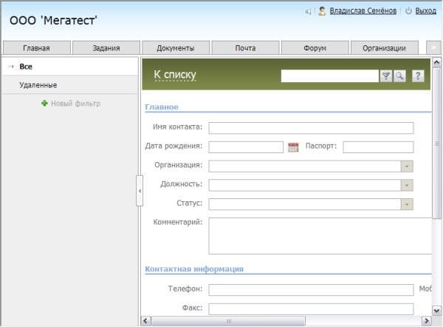Click the power icon beside Выход
Image resolution: width=443 pixels, height=327 pixels.
tap(408, 11)
